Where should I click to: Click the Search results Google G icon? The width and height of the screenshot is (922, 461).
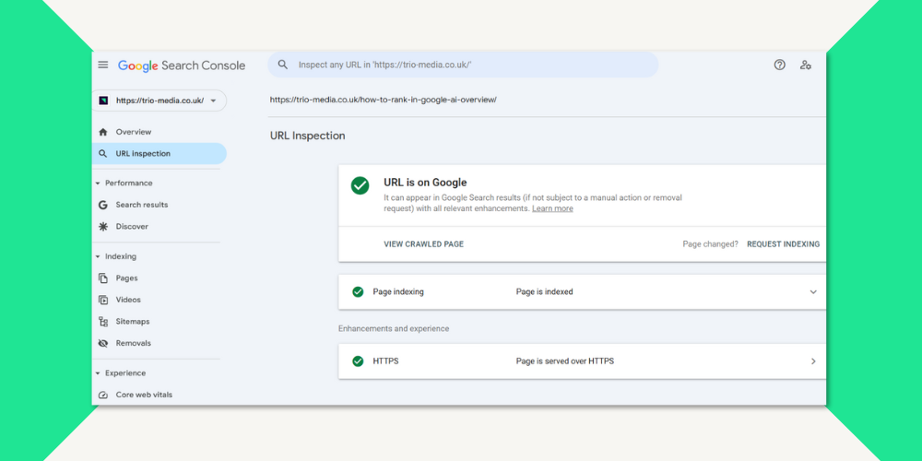103,205
